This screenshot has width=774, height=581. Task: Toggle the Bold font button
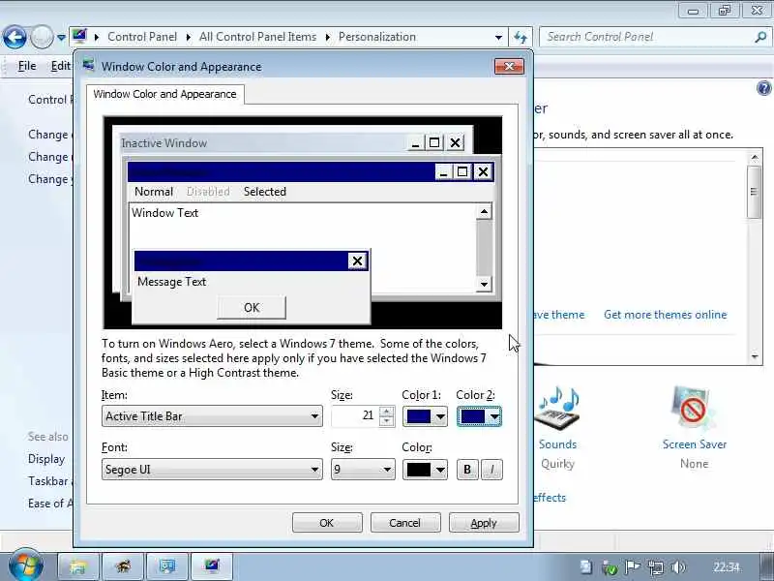point(467,470)
